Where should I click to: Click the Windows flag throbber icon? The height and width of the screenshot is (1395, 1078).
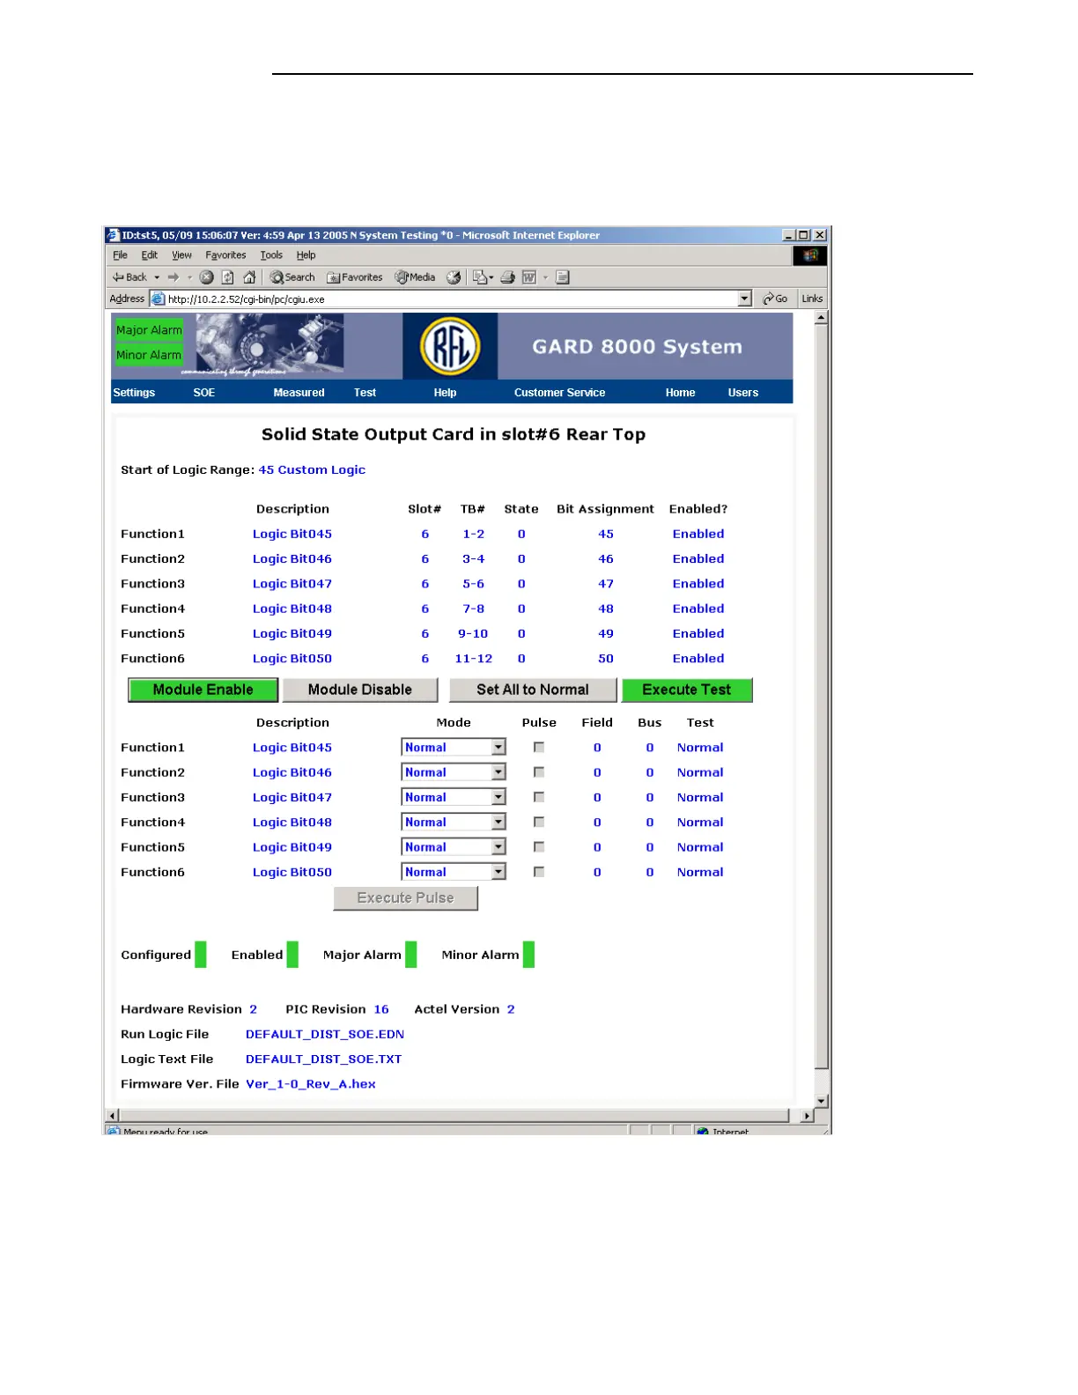(810, 255)
